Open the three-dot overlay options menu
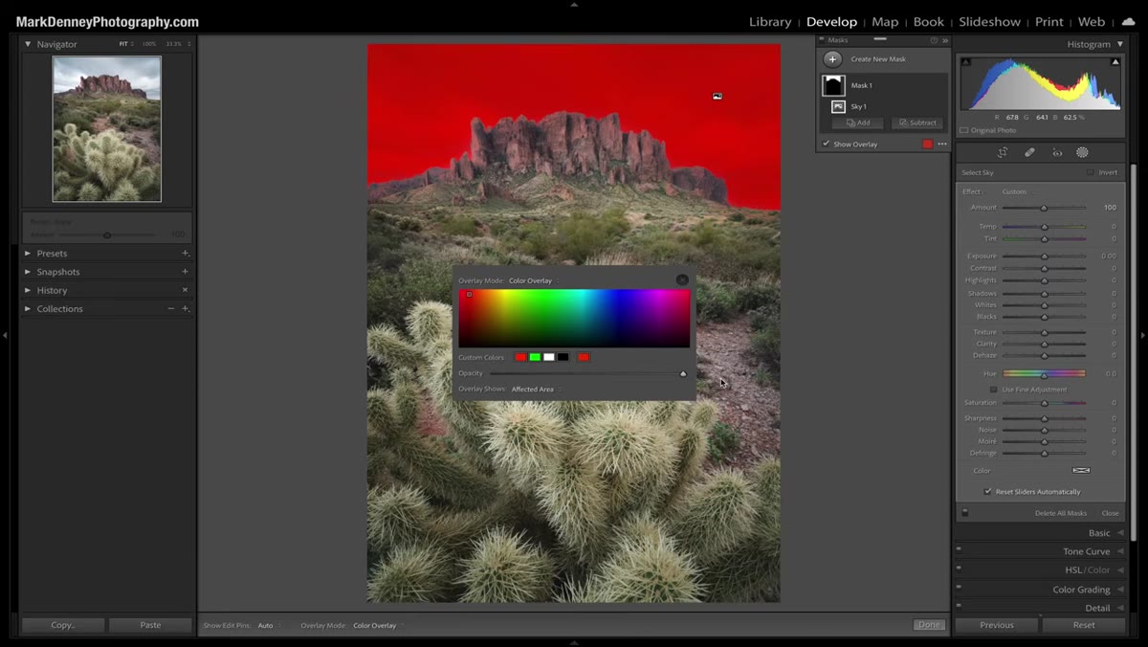 [942, 145]
